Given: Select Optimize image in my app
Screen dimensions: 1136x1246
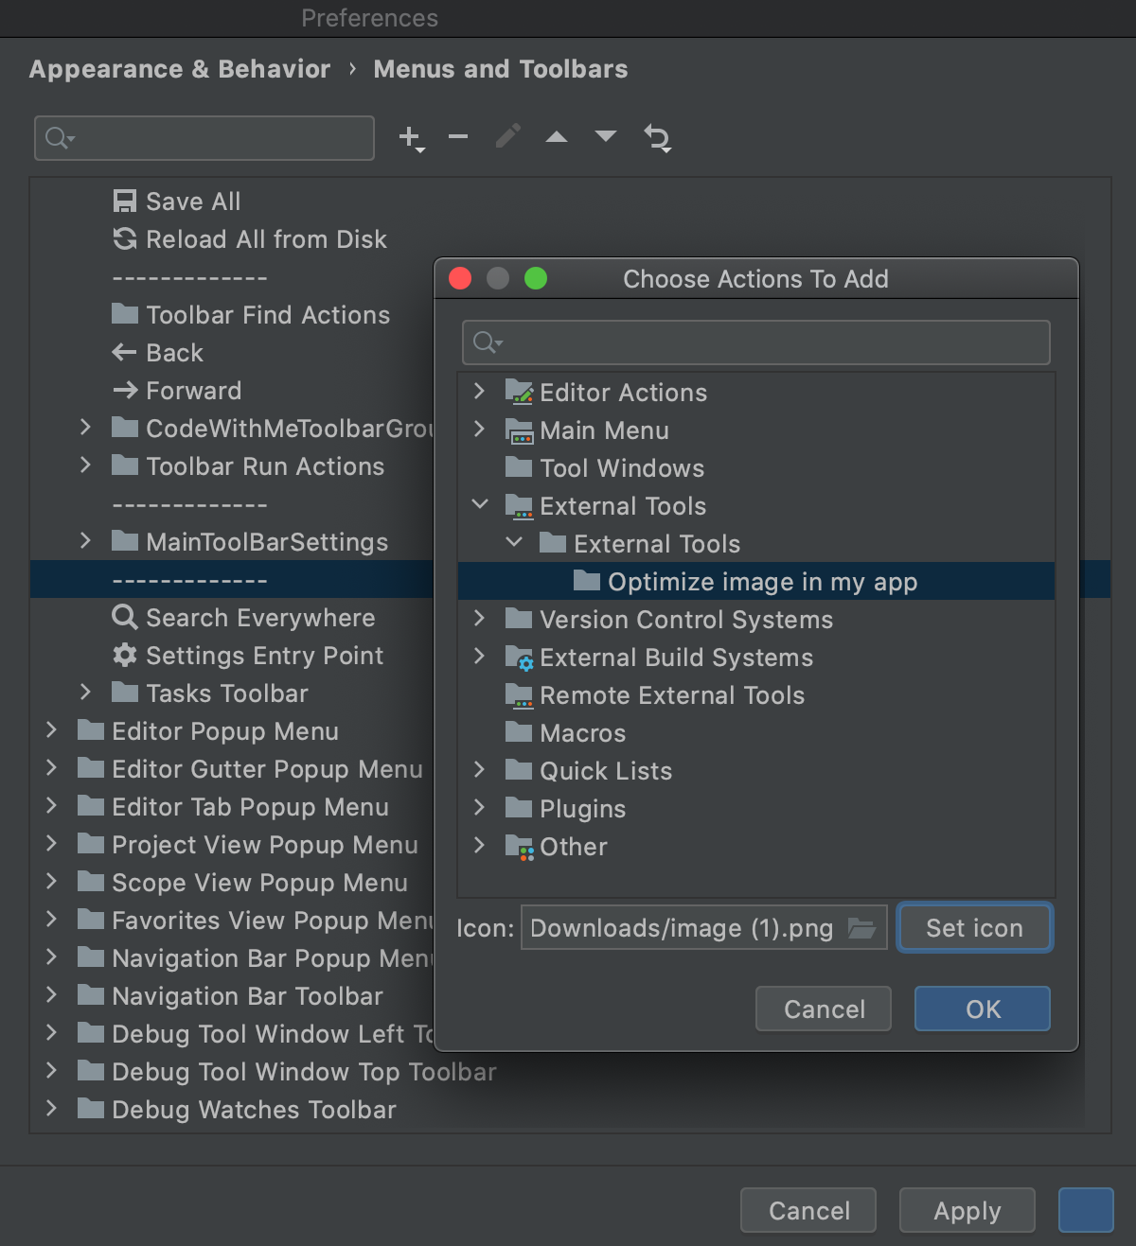Looking at the screenshot, I should click(762, 582).
